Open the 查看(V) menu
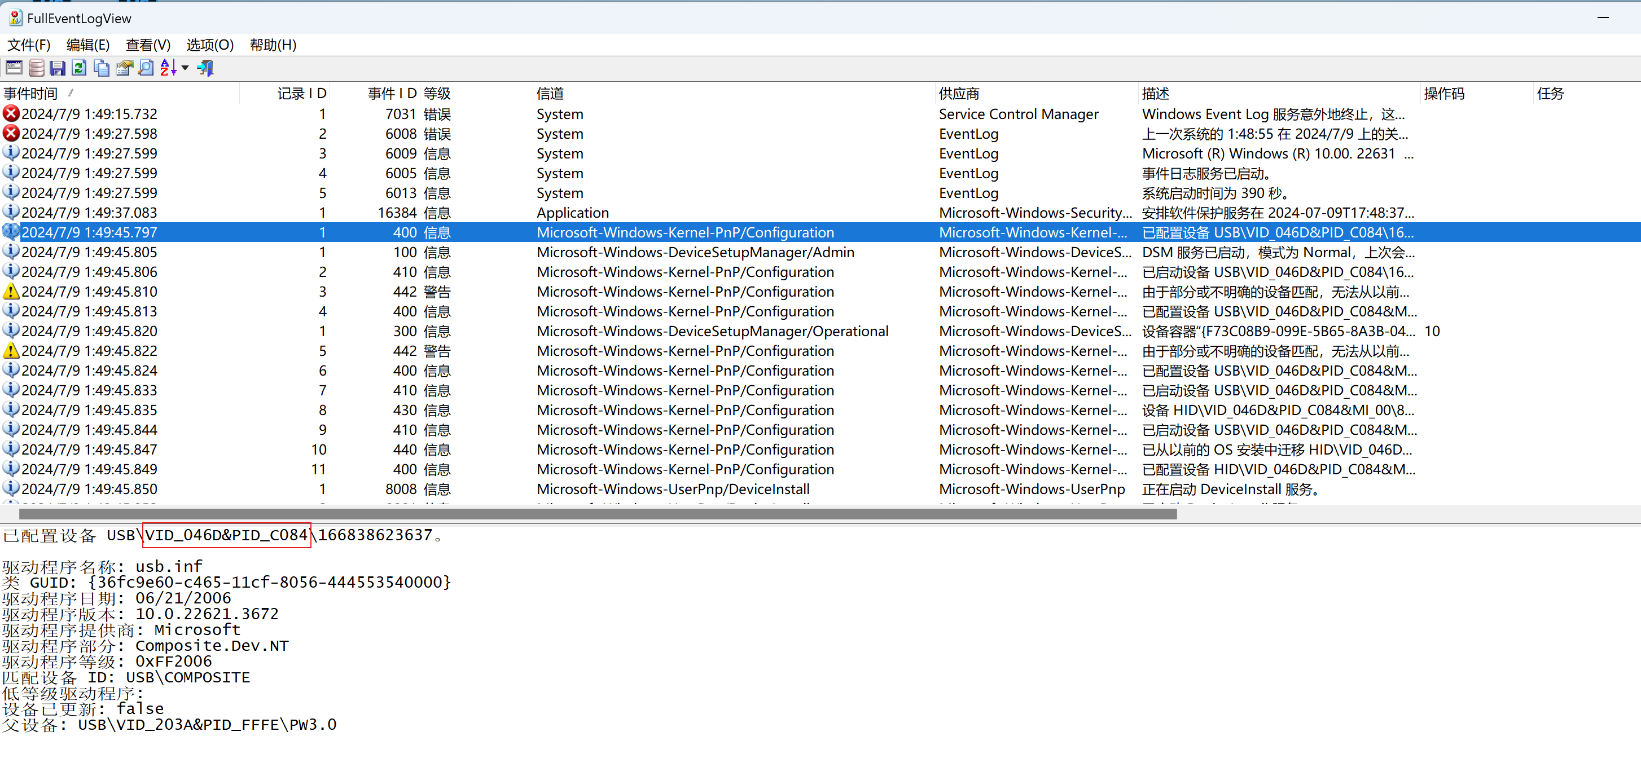1641x767 pixels. pyautogui.click(x=148, y=45)
